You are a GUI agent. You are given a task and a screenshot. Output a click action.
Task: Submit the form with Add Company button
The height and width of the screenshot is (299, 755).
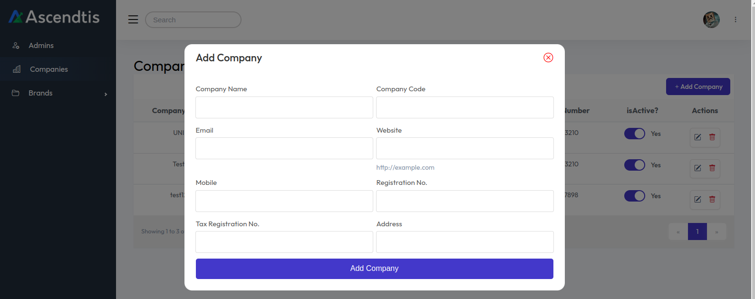(x=374, y=269)
